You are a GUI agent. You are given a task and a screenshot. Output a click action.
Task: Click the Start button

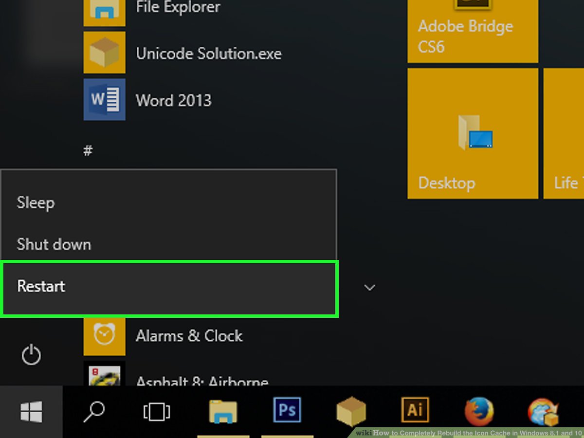31,411
